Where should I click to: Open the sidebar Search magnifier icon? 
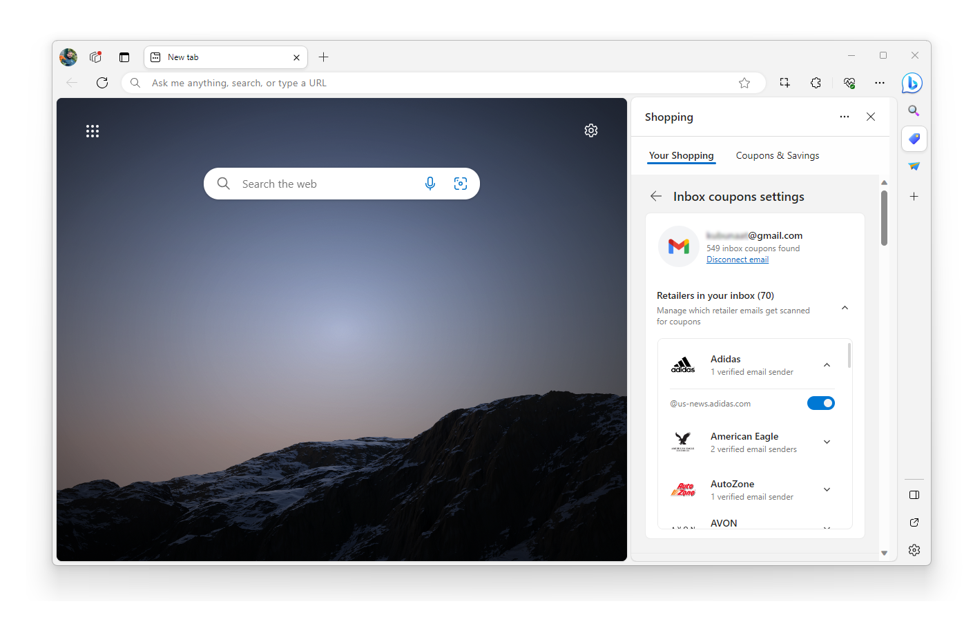coord(914,110)
